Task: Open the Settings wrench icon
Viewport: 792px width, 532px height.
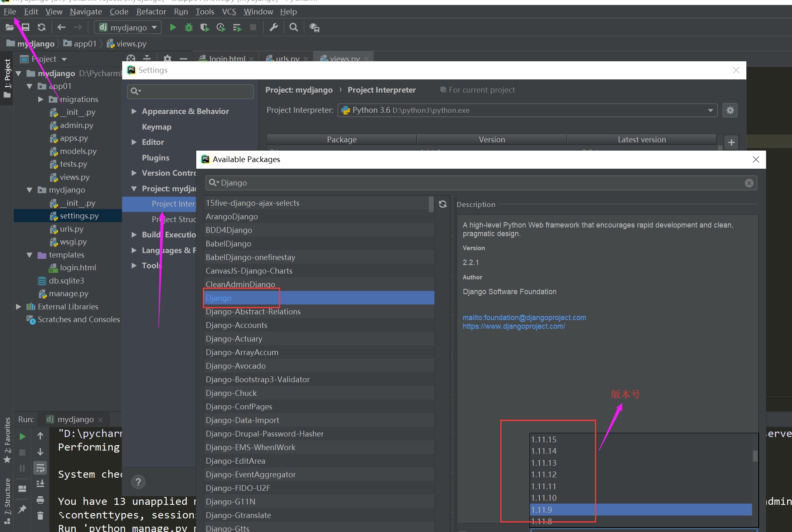Action: (x=274, y=28)
